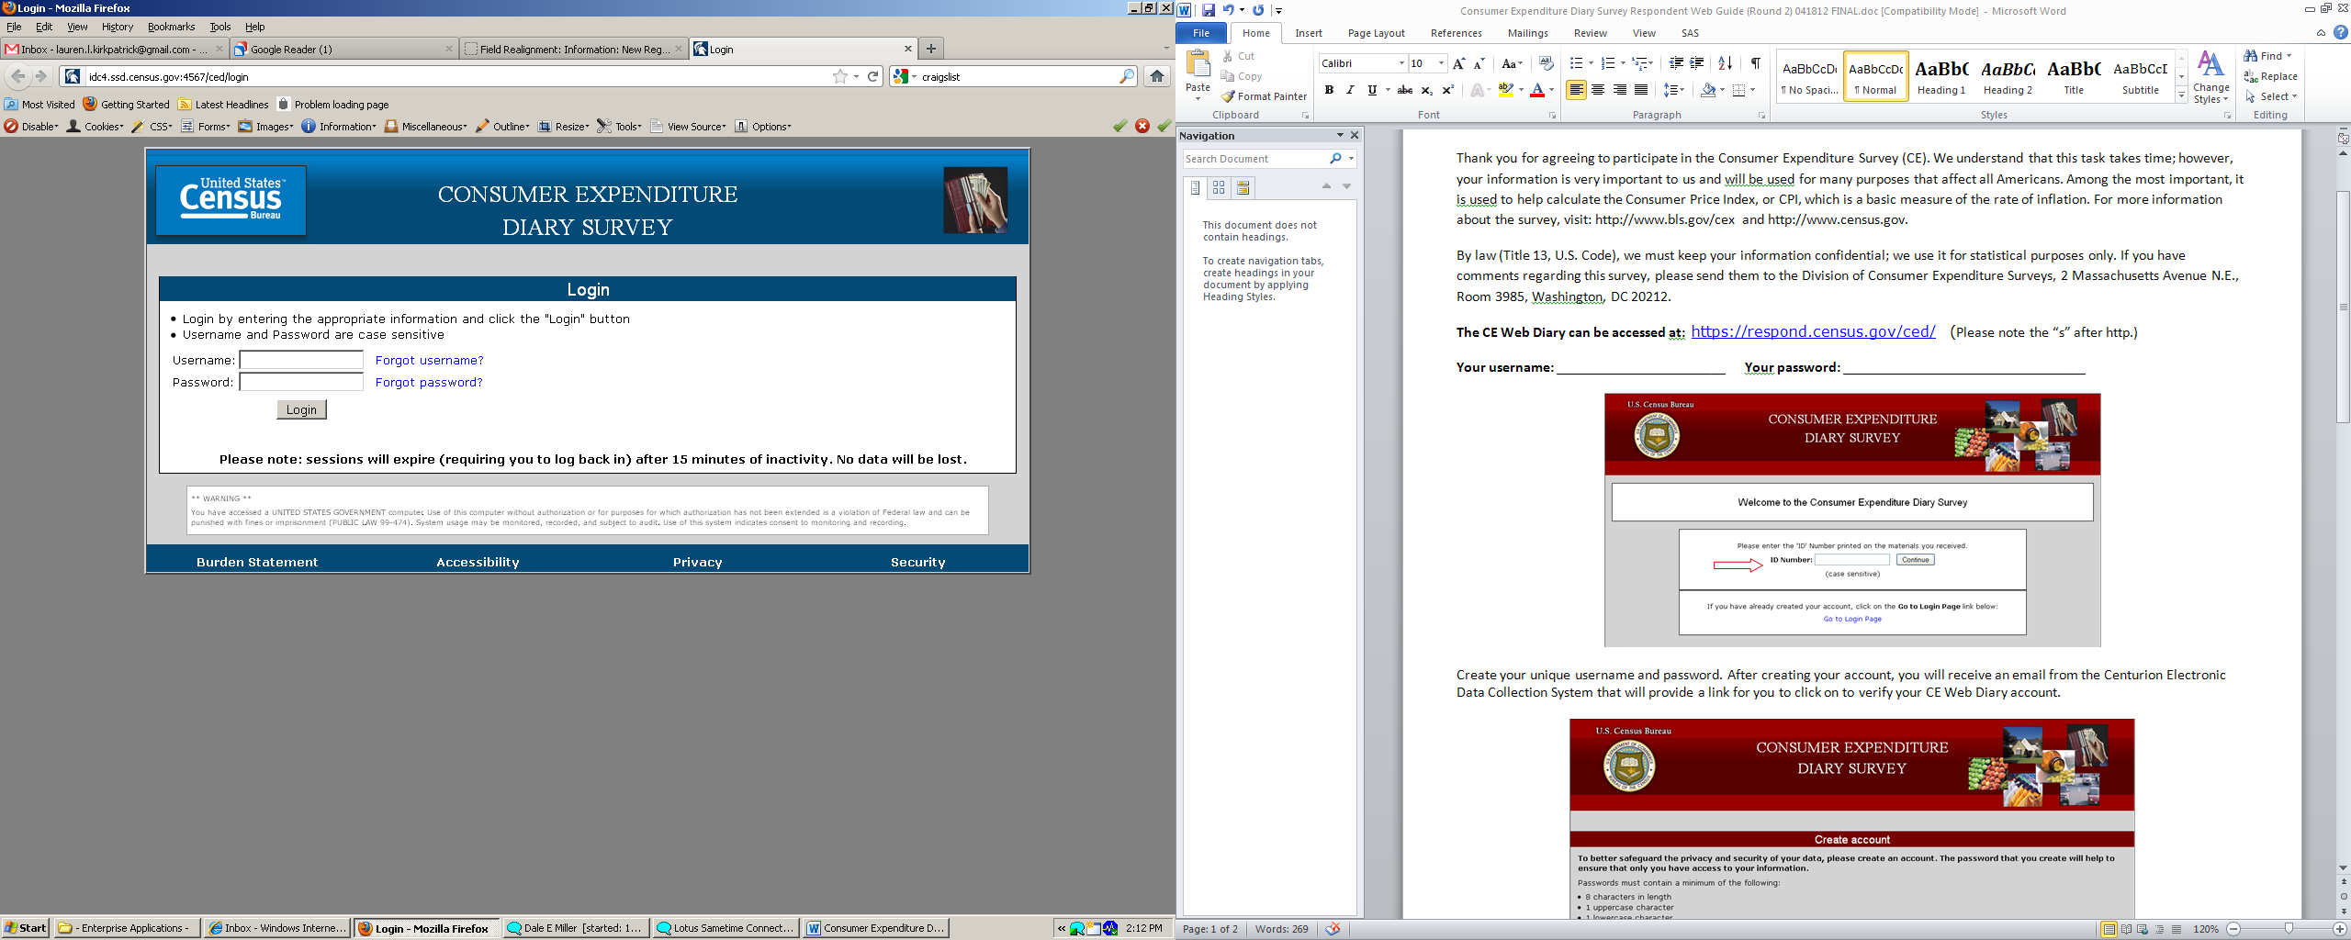
Task: Click the Font Color red A swatch
Action: coord(1537,90)
